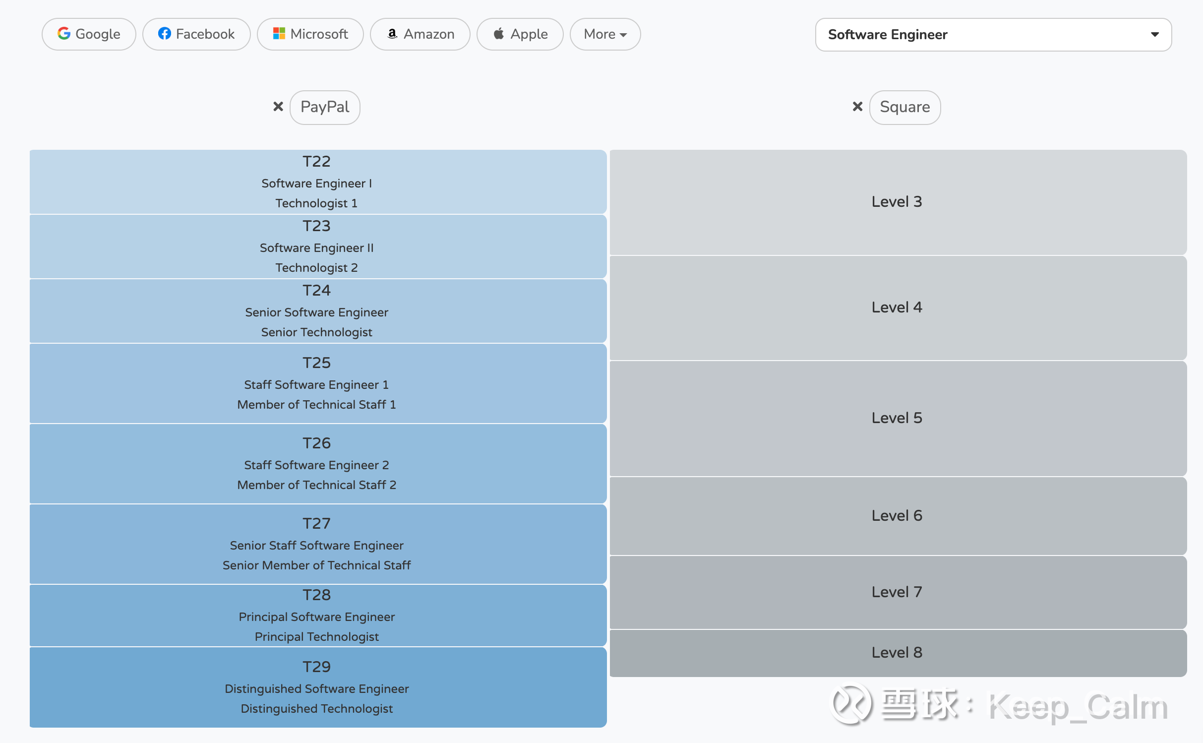Screen dimensions: 1203x743
Task: Click the T29 Distinguished Software Engineer block
Action: 317,687
